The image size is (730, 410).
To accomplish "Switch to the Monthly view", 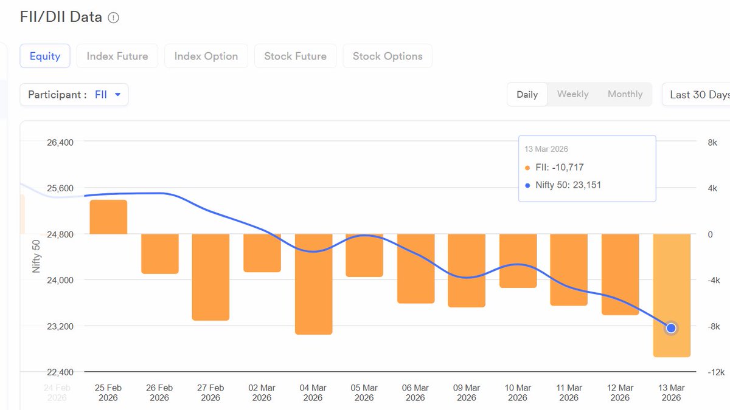I will [625, 94].
